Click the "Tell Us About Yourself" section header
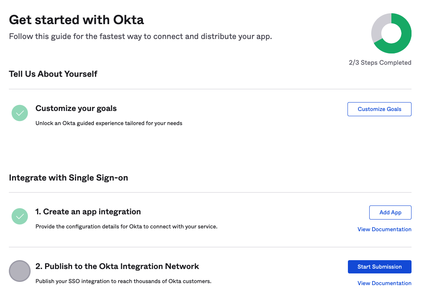Image resolution: width=424 pixels, height=306 pixels. [x=53, y=74]
